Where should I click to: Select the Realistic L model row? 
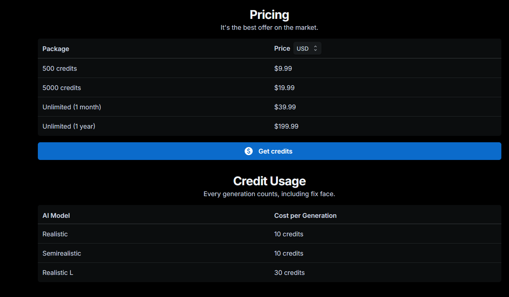pos(58,272)
